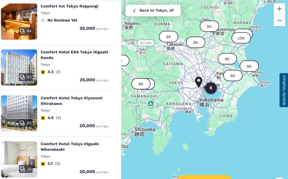The image size is (288, 179).
Task: Open Comfort Hotel Tokyo Higashi Nihombashi listing
Action: point(70,146)
